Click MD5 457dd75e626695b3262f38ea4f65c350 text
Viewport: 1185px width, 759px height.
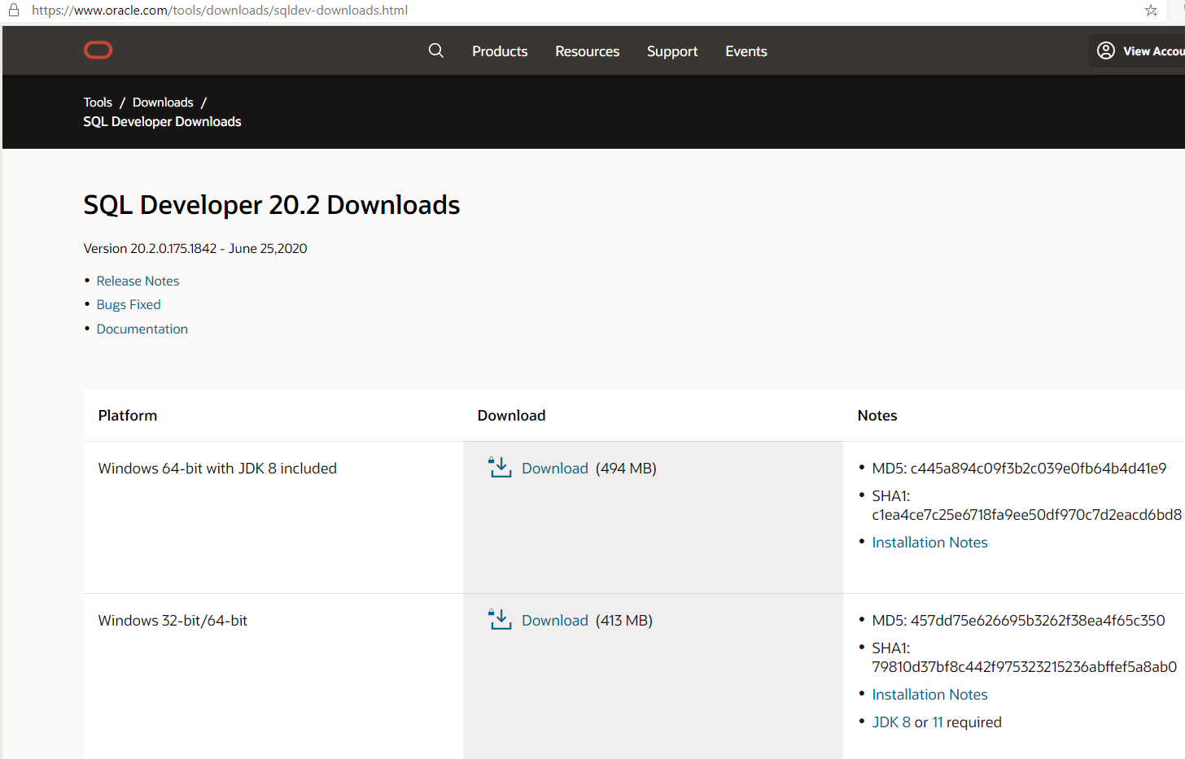point(1018,620)
